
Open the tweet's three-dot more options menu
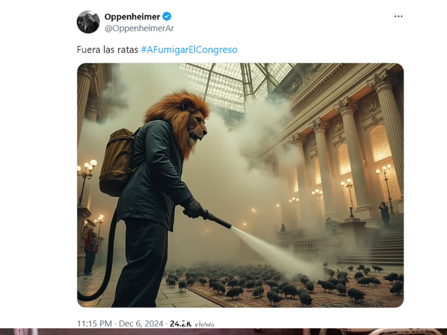click(398, 17)
